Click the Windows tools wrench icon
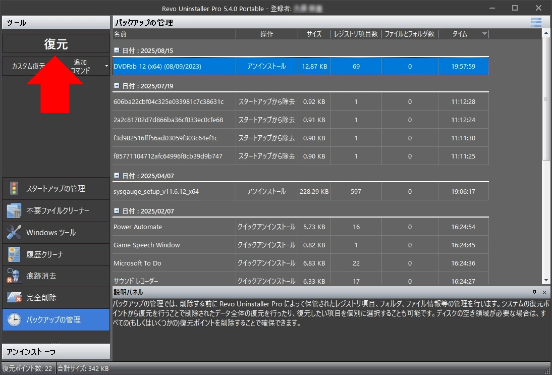This screenshot has width=552, height=375. click(x=14, y=232)
